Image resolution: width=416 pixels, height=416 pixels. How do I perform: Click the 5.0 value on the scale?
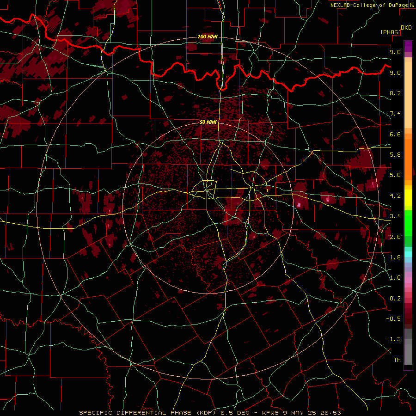pyautogui.click(x=395, y=175)
